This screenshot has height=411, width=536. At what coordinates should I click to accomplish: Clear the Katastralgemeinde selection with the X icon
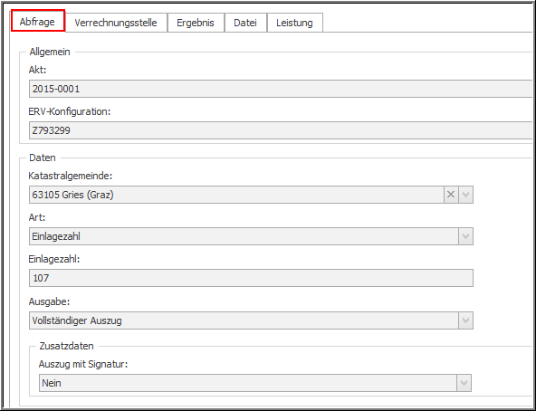click(x=451, y=195)
